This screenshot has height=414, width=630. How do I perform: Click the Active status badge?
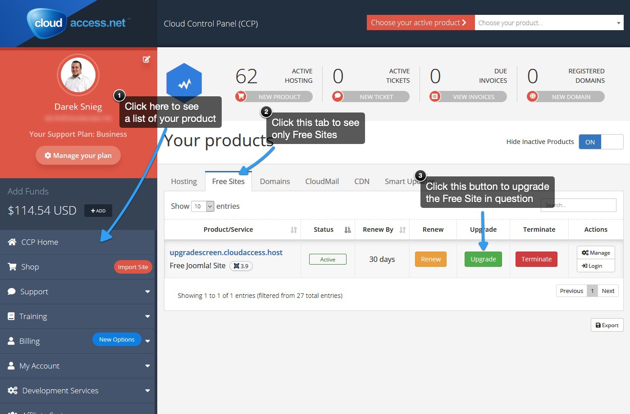pyautogui.click(x=328, y=259)
